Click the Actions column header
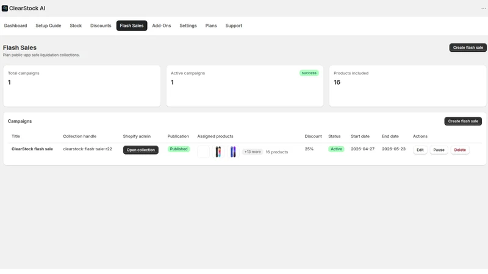 tap(420, 136)
